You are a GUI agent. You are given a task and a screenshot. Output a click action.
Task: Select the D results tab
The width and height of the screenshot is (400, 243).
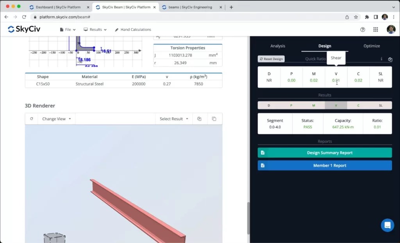pyautogui.click(x=269, y=105)
